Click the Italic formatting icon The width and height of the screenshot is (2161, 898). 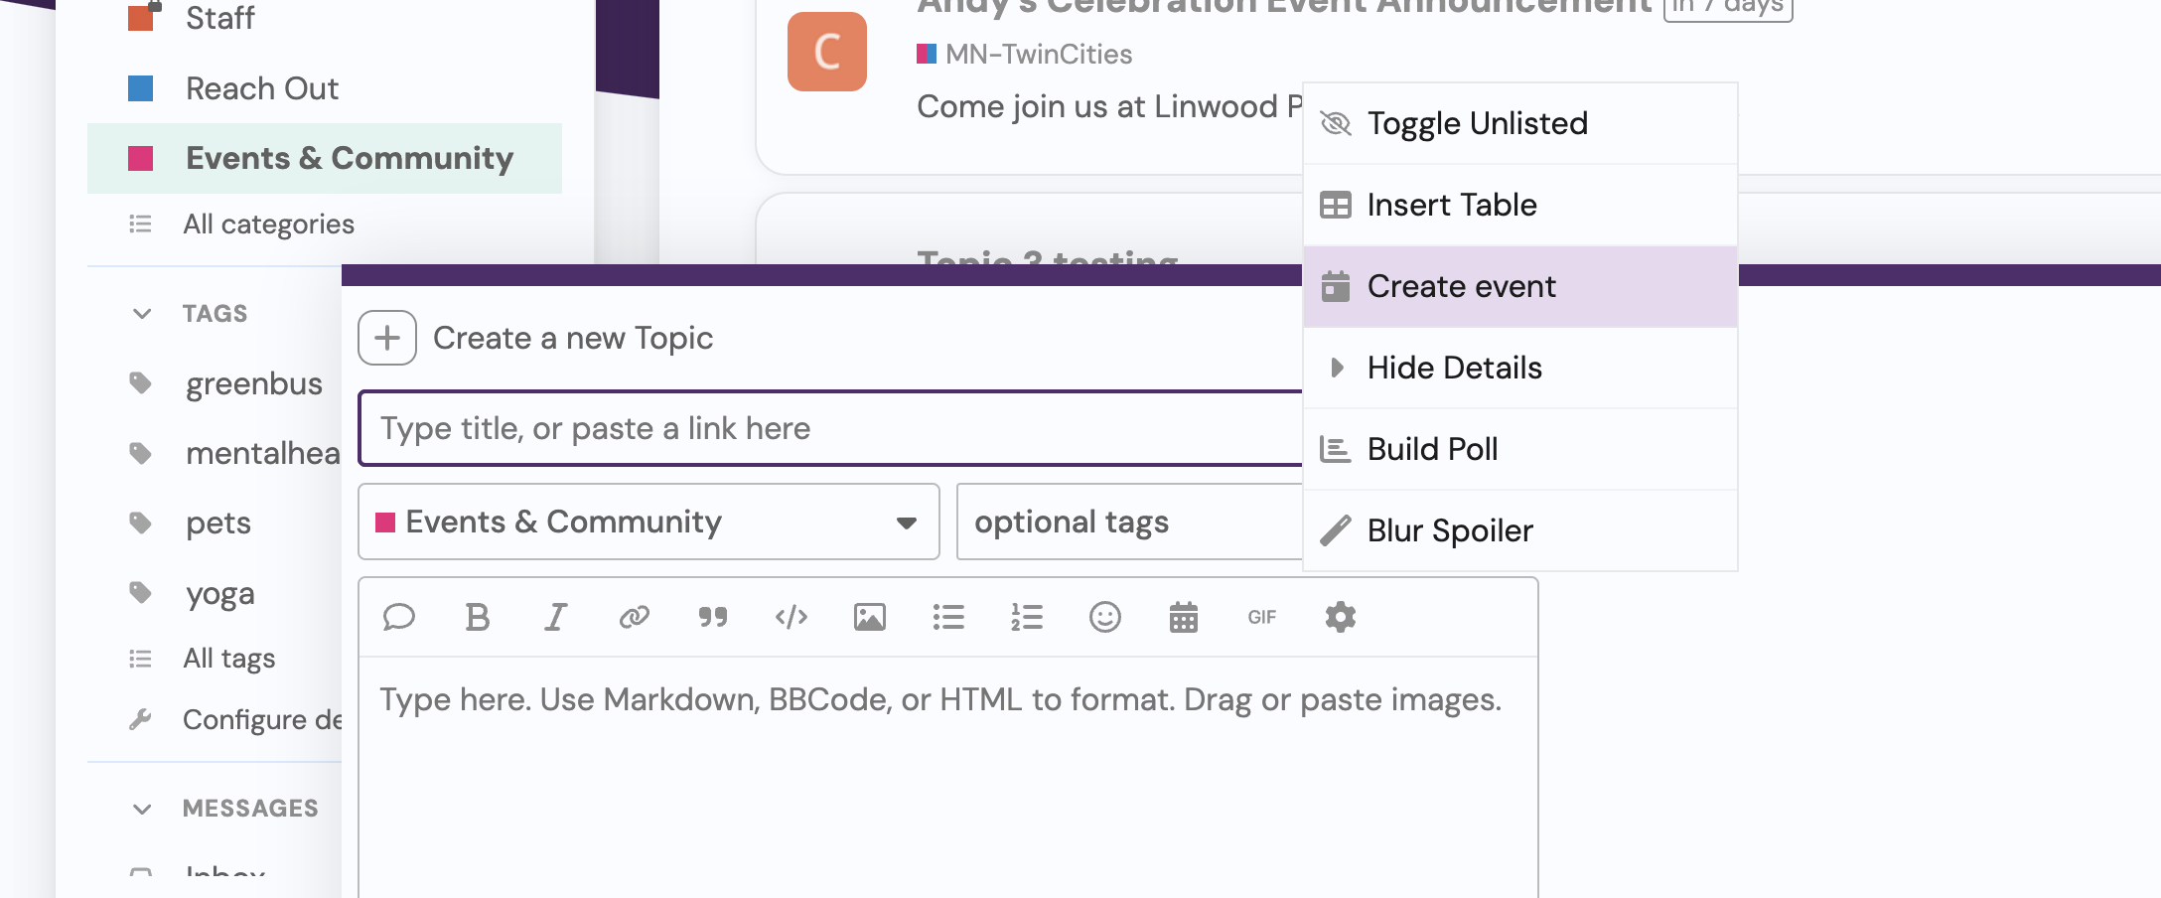tap(555, 617)
